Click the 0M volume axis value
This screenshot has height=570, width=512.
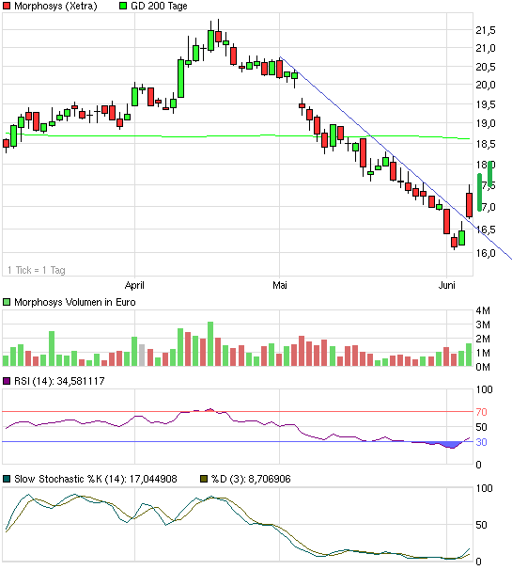tap(483, 367)
